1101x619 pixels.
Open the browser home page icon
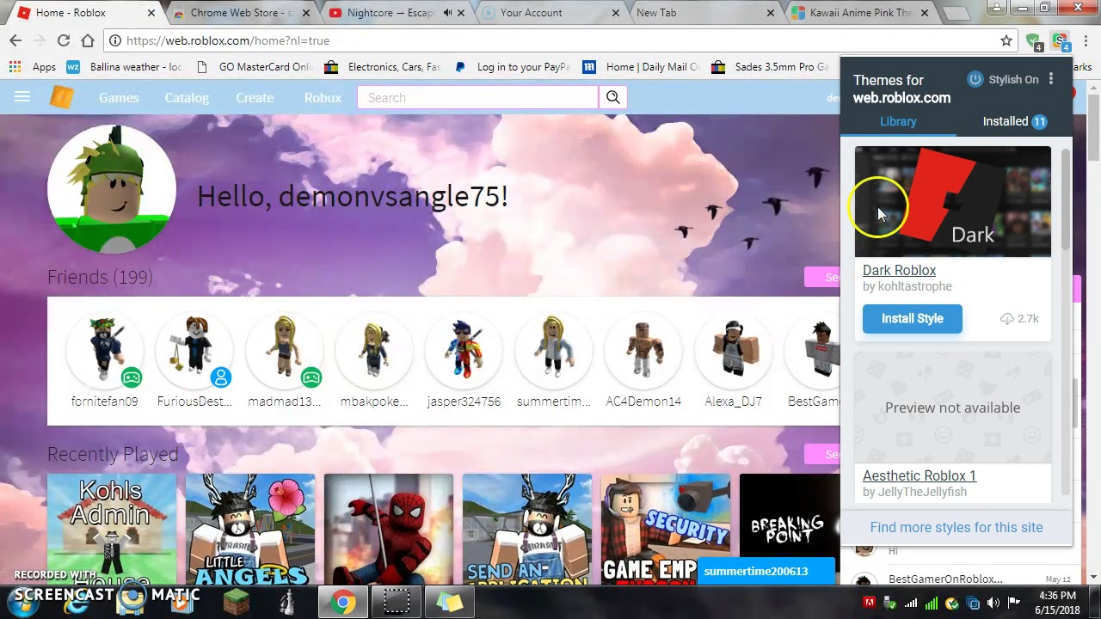click(x=88, y=40)
